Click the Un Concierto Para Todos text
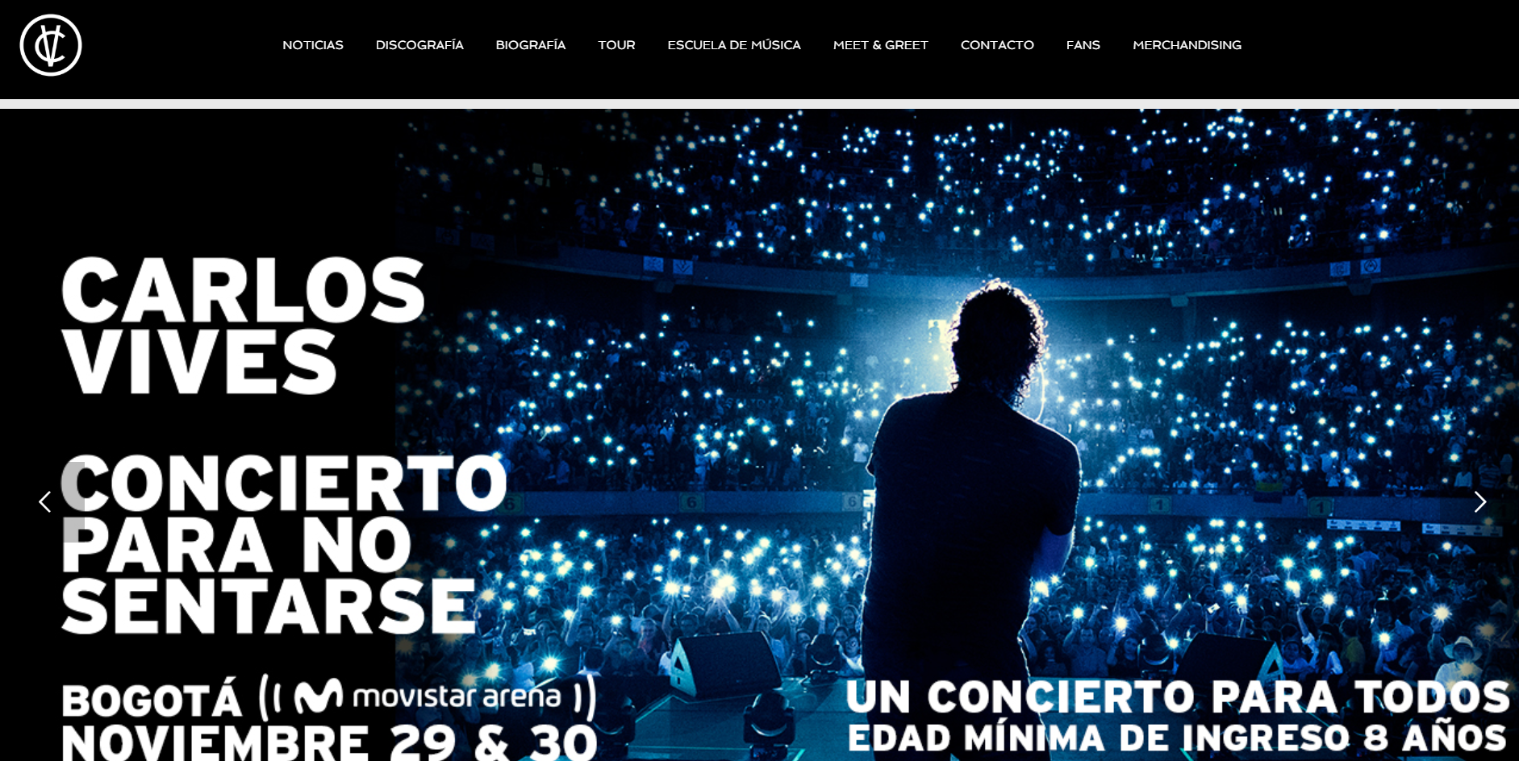 click(x=1178, y=697)
